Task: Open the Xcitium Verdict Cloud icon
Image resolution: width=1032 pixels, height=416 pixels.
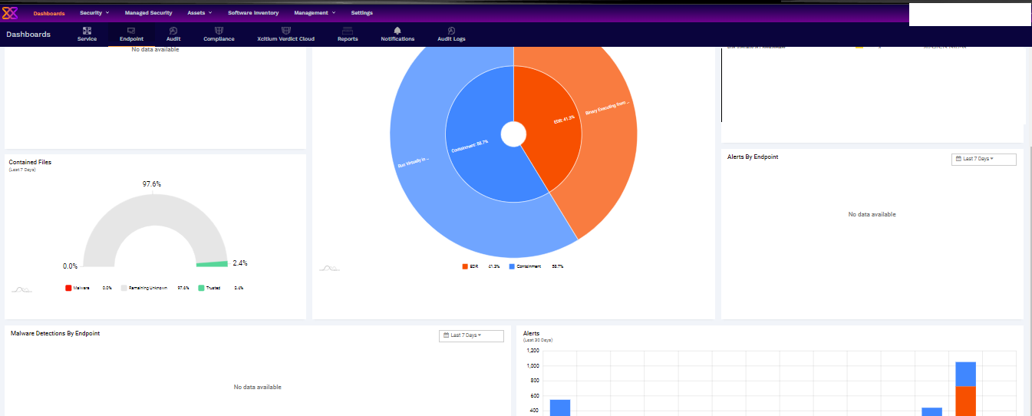Action: pyautogui.click(x=286, y=30)
